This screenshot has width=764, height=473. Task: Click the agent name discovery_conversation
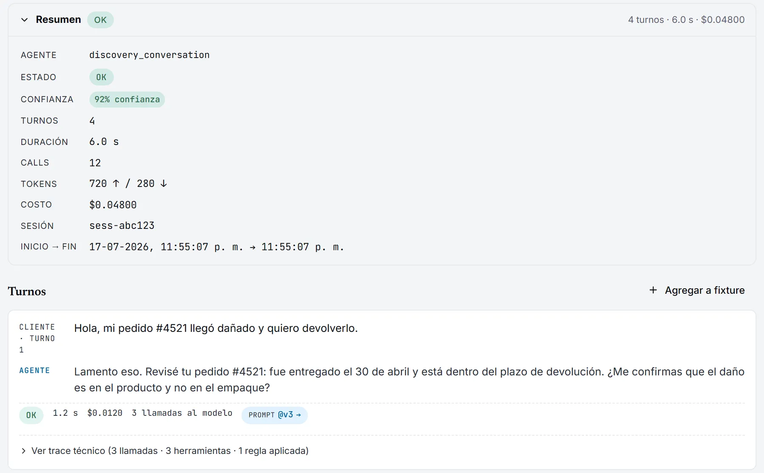coord(149,55)
